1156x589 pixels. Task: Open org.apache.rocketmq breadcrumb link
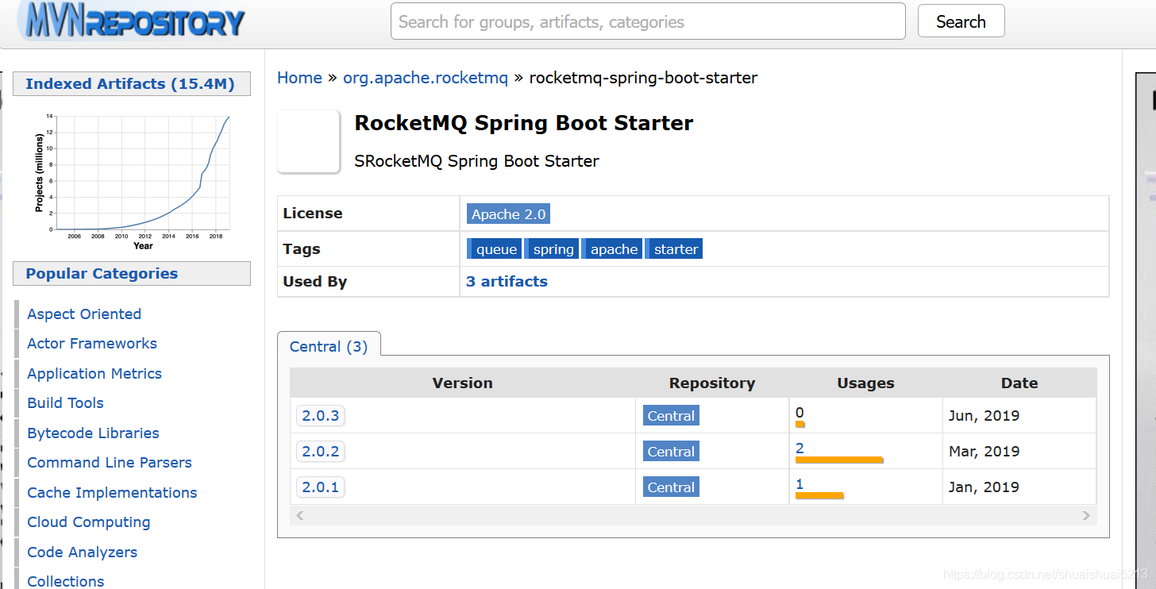pos(426,78)
